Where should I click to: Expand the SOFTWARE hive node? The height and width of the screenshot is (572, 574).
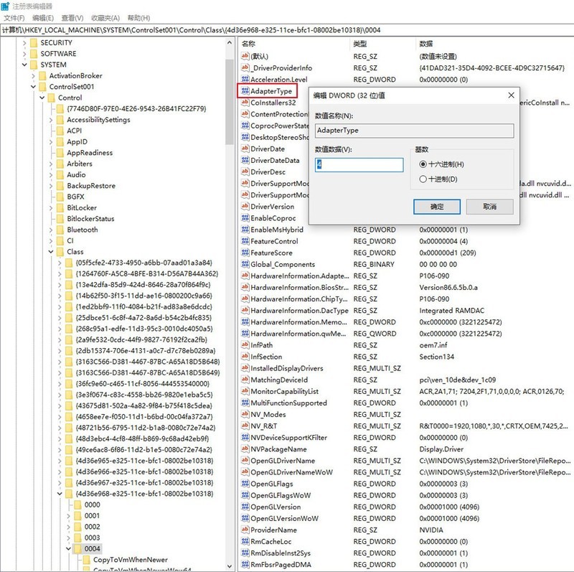point(24,54)
